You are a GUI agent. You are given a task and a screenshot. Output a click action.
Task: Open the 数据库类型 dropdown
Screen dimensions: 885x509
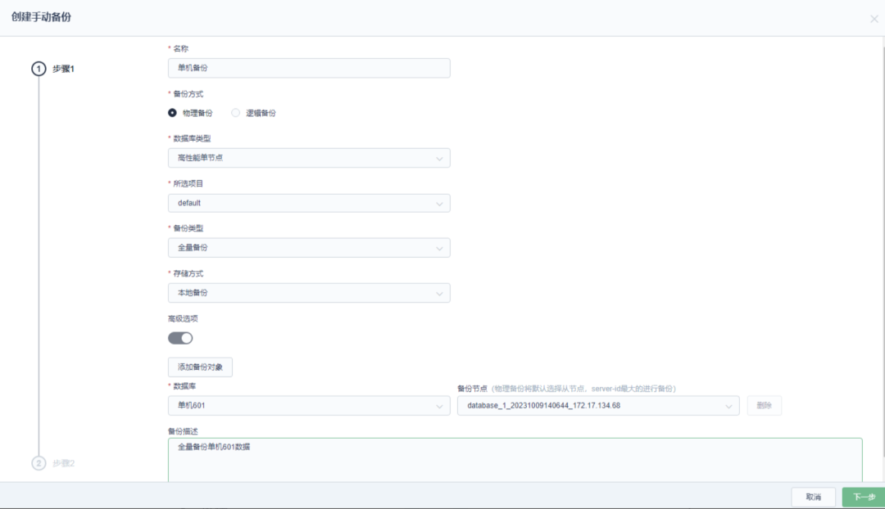coord(309,158)
